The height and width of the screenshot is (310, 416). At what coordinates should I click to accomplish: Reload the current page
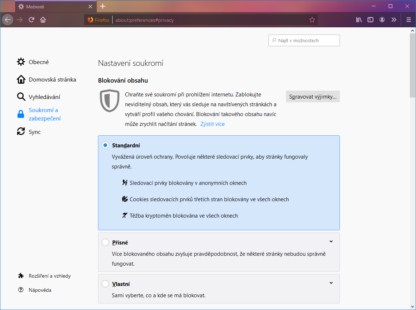click(32, 20)
